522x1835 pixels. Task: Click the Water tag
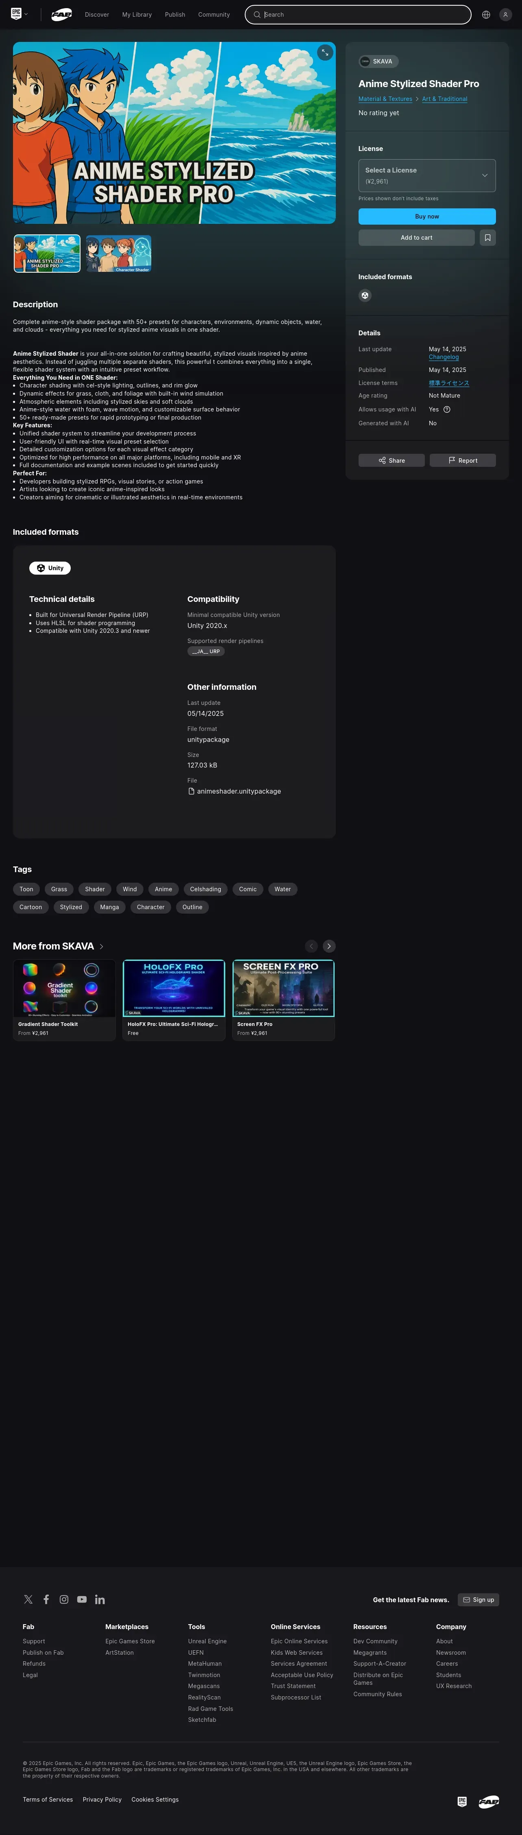click(282, 889)
